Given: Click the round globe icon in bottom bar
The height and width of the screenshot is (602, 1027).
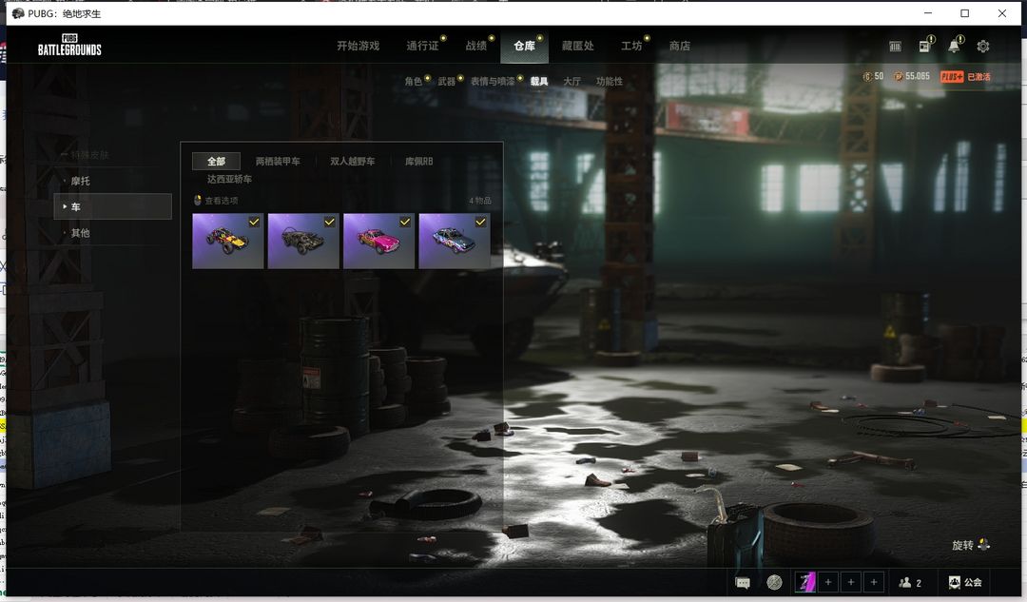Looking at the screenshot, I should [x=774, y=582].
